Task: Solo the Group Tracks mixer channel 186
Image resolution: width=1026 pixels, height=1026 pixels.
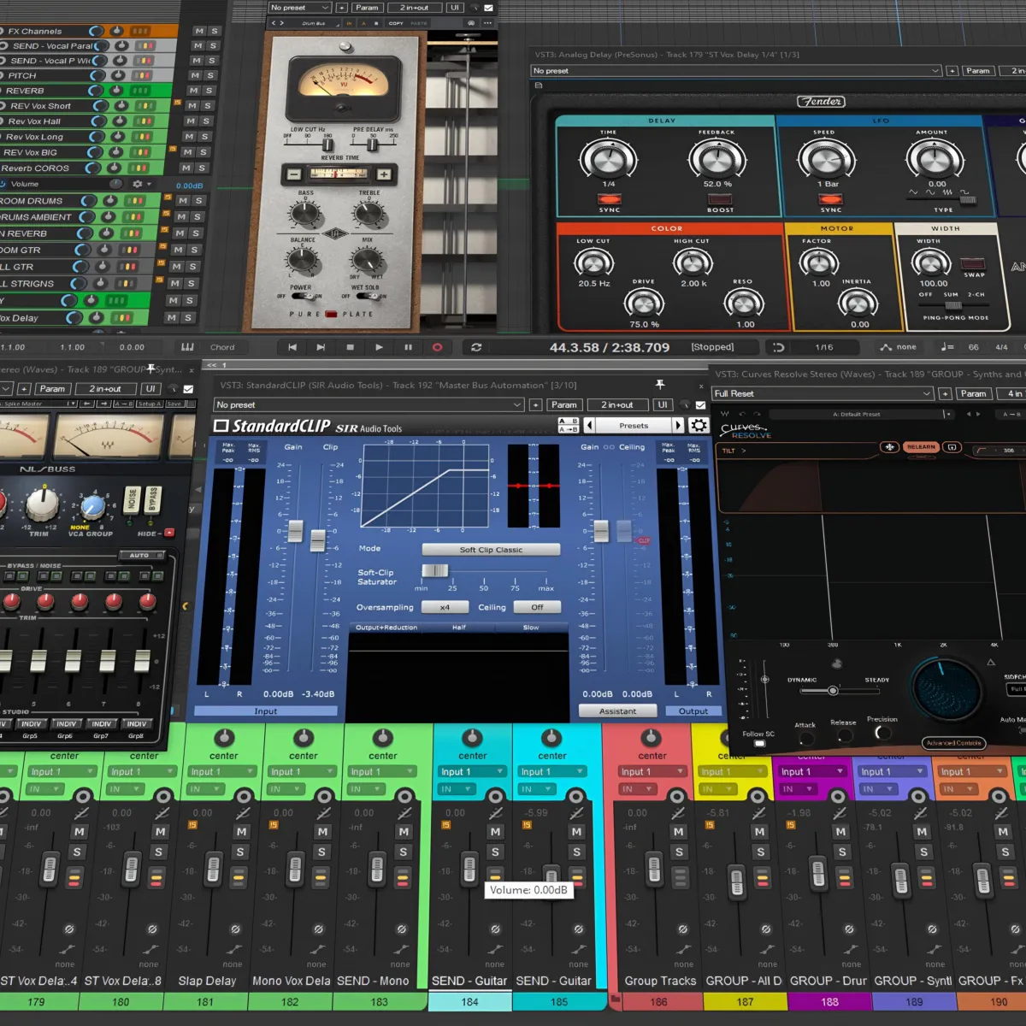Action: point(678,852)
